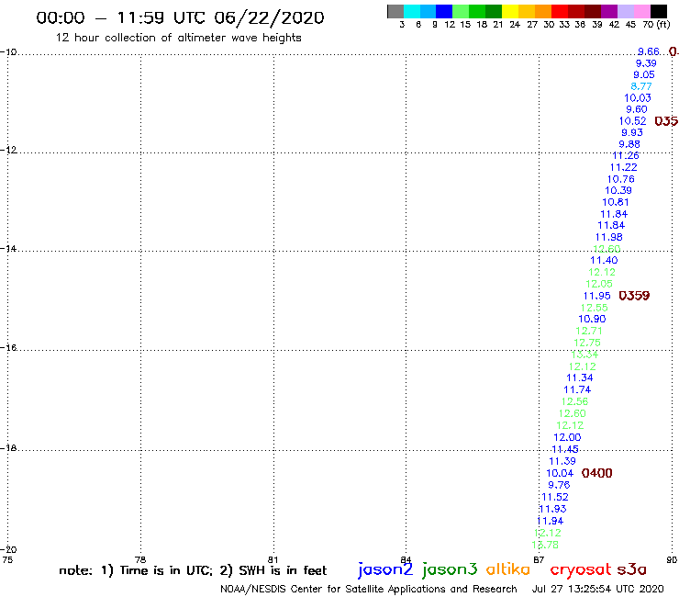Click the longitude axis label 87
Viewport: 679px width, 597px height.
click(x=539, y=559)
